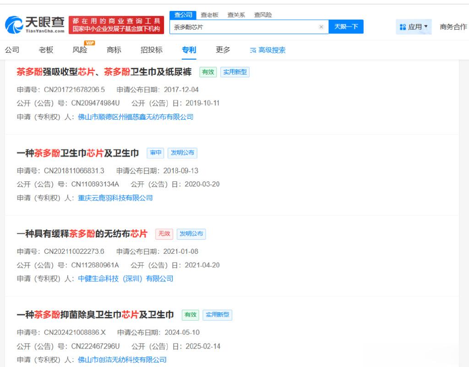Open patent 一种茶多酚抑菌除臭卫生巾芯片及卫生巾
Image resolution: width=469 pixels, height=367 pixels.
tap(95, 315)
